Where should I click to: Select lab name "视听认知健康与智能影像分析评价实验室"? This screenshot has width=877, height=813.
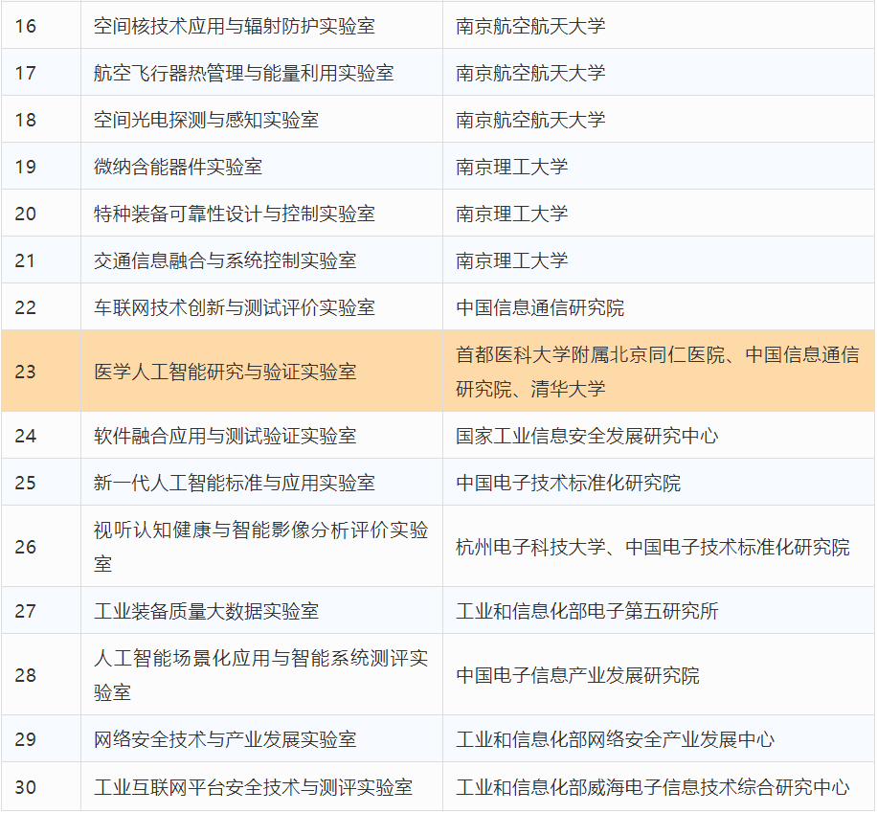click(261, 547)
